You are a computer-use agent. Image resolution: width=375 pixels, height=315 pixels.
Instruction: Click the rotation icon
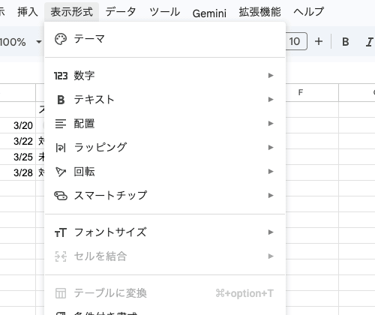[x=61, y=172]
